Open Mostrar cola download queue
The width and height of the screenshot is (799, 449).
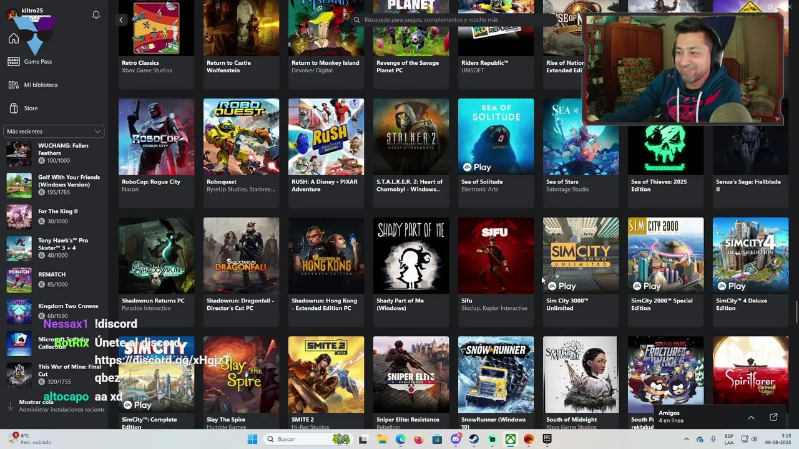tap(54, 406)
